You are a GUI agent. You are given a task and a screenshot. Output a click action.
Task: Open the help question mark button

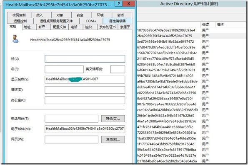click(119, 3)
